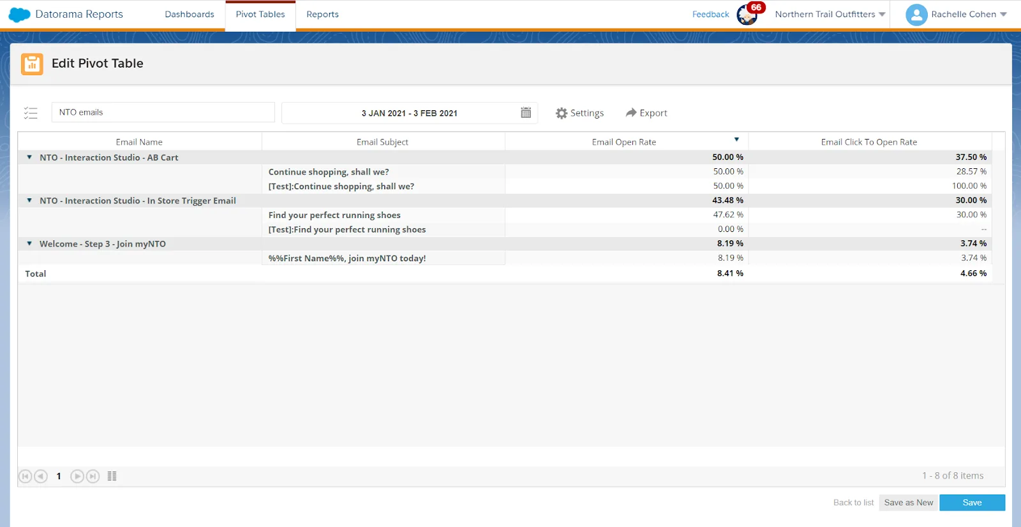Viewport: 1021px width, 527px height.
Task: Open the 3 JAN 2021 - 3 FEB 2021 date range
Action: [410, 113]
